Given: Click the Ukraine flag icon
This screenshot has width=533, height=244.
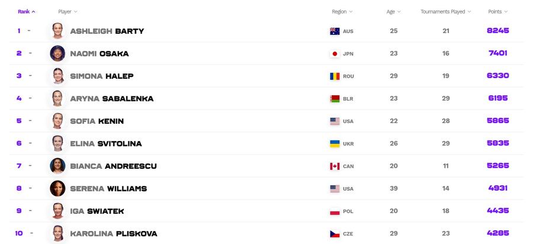Looking at the screenshot, I should click(335, 144).
